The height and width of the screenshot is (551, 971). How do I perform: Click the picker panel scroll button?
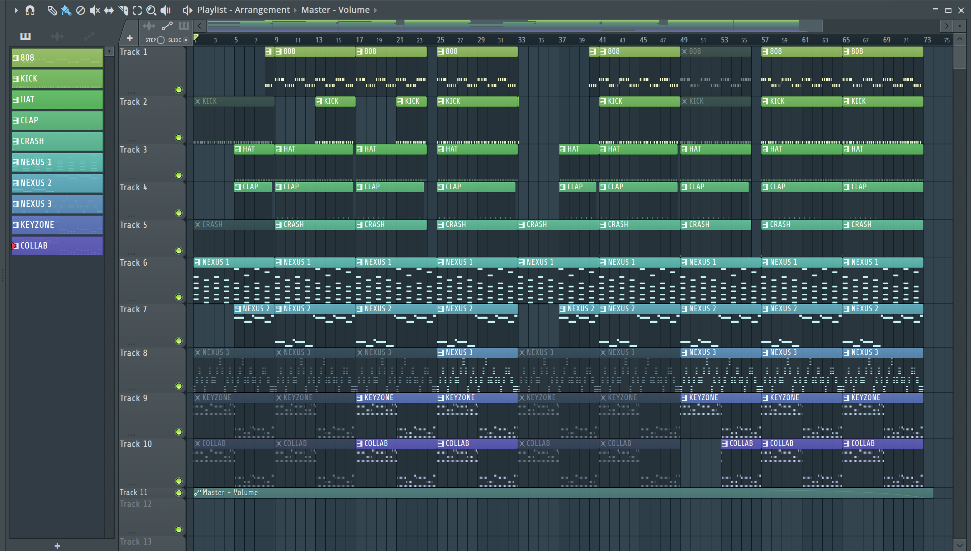(109, 52)
